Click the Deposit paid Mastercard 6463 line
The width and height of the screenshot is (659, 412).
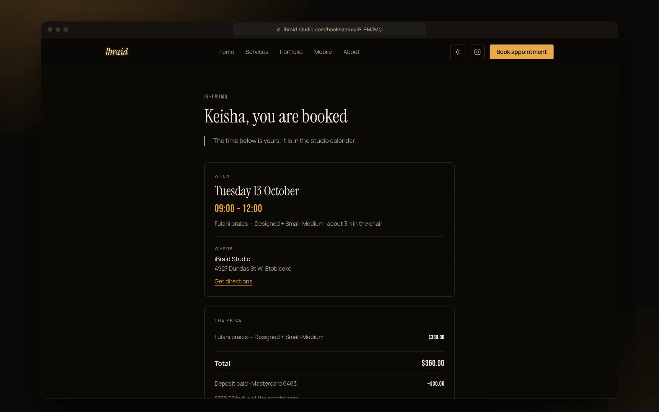pos(255,383)
